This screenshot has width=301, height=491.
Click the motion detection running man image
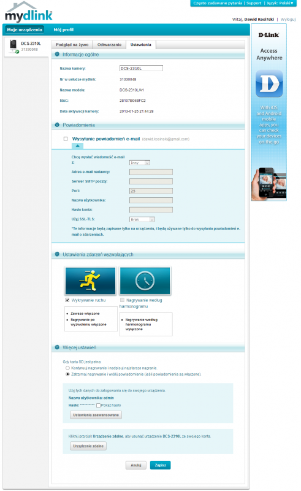pos(91,280)
